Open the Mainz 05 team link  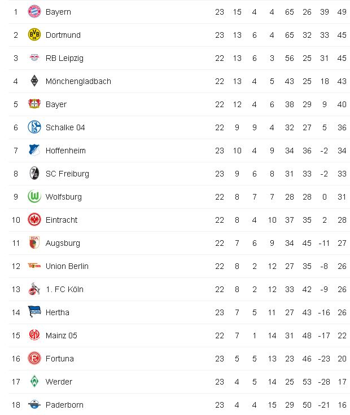[x=61, y=335]
